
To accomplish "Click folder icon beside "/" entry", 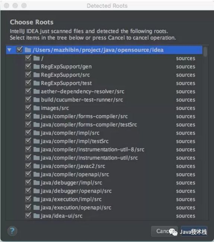I will (37, 58).
